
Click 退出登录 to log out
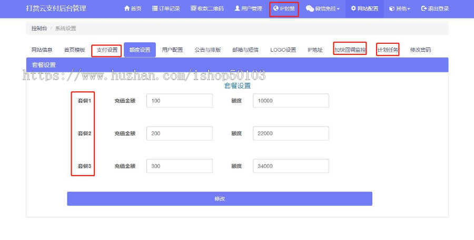tap(435, 8)
